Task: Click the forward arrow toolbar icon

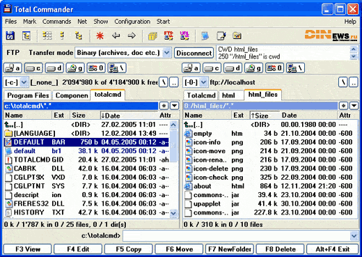Action: click(132, 36)
